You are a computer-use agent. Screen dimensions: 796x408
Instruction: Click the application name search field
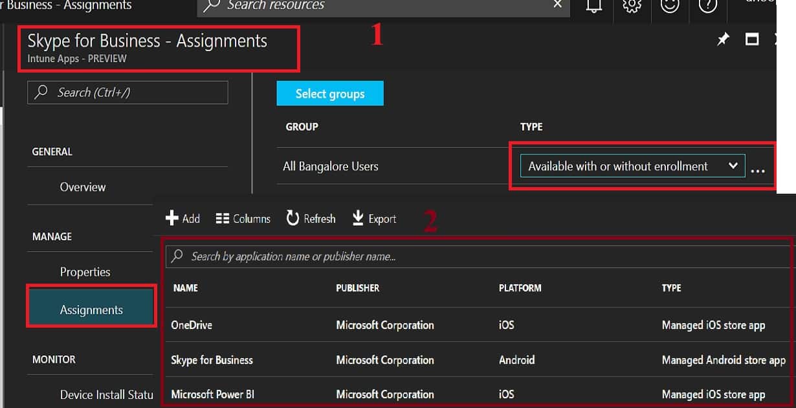478,256
